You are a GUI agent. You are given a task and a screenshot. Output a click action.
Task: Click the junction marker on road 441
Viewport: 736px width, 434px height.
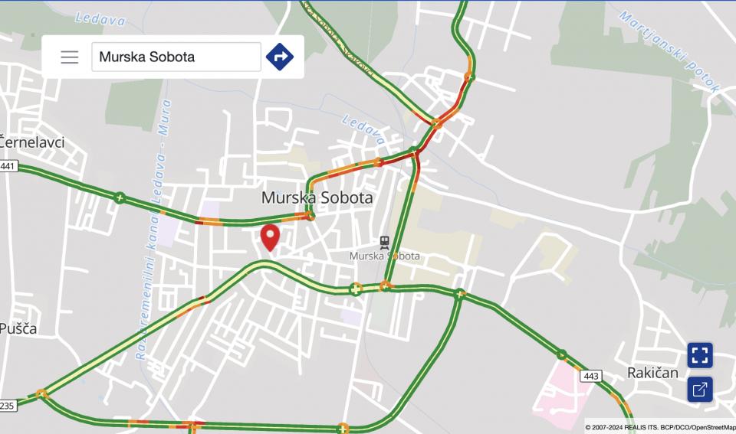tap(120, 197)
